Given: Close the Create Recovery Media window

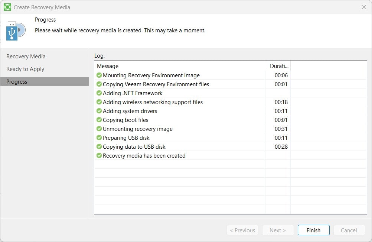Looking at the screenshot, I should (364, 7).
